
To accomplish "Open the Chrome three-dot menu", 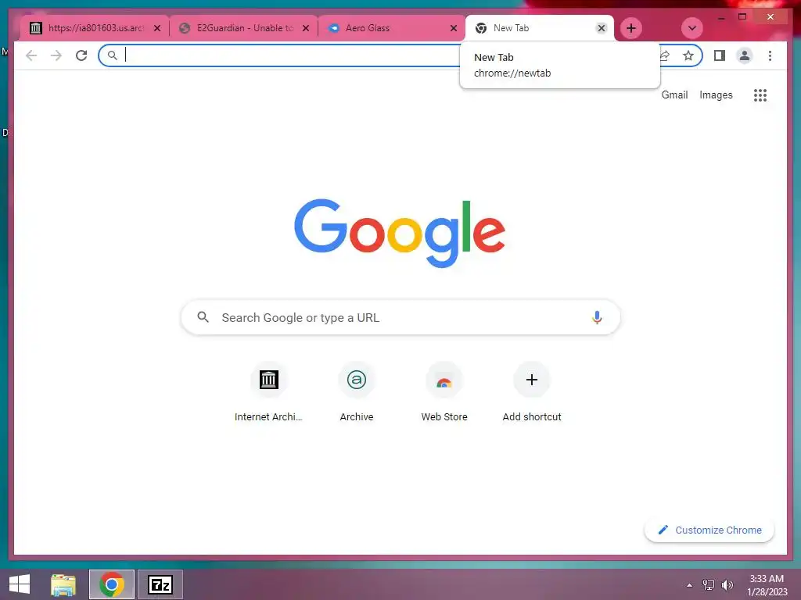I will click(770, 55).
